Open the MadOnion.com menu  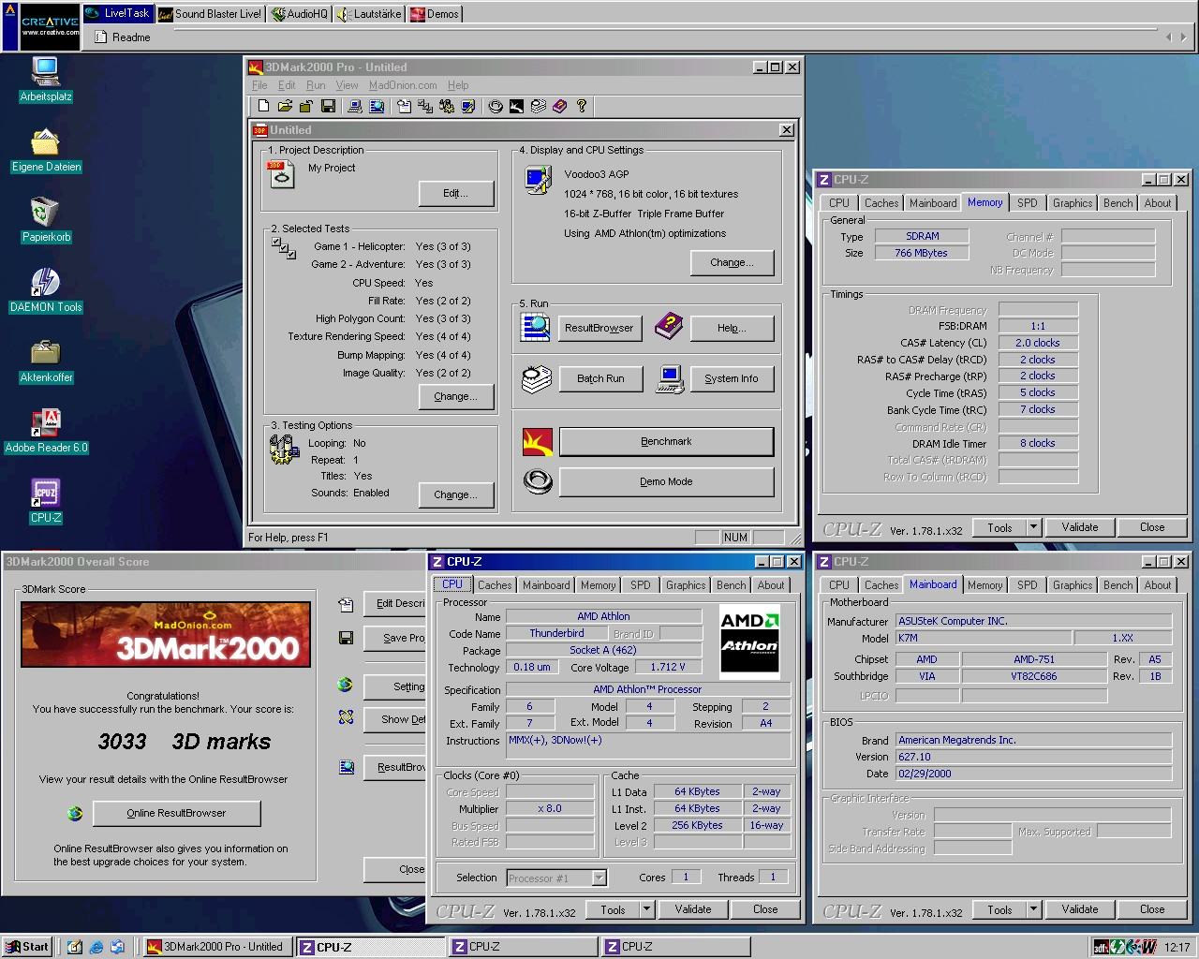403,85
